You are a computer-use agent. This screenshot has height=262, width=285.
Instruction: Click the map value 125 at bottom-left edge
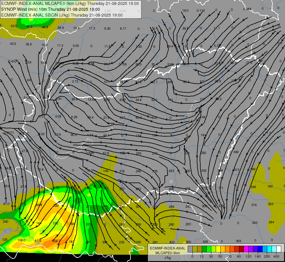pos(5,240)
